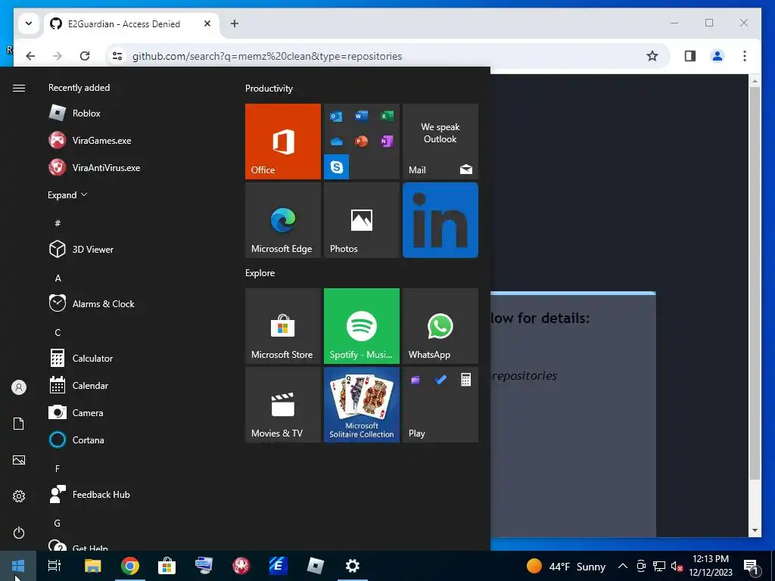Jump to letter C section header
775x581 pixels.
(x=58, y=333)
